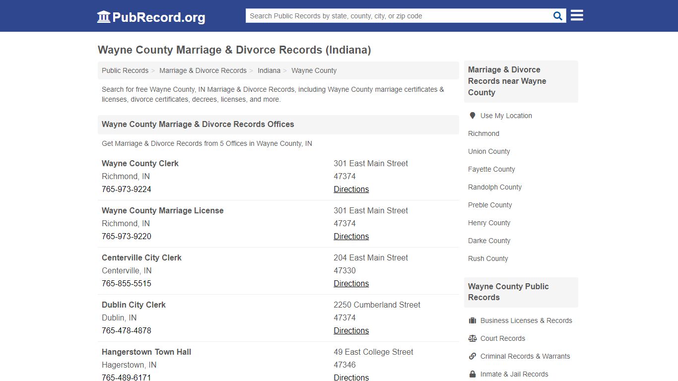This screenshot has height=381, width=678.
Task: Call 765-489-6171 phone number
Action: pos(127,377)
